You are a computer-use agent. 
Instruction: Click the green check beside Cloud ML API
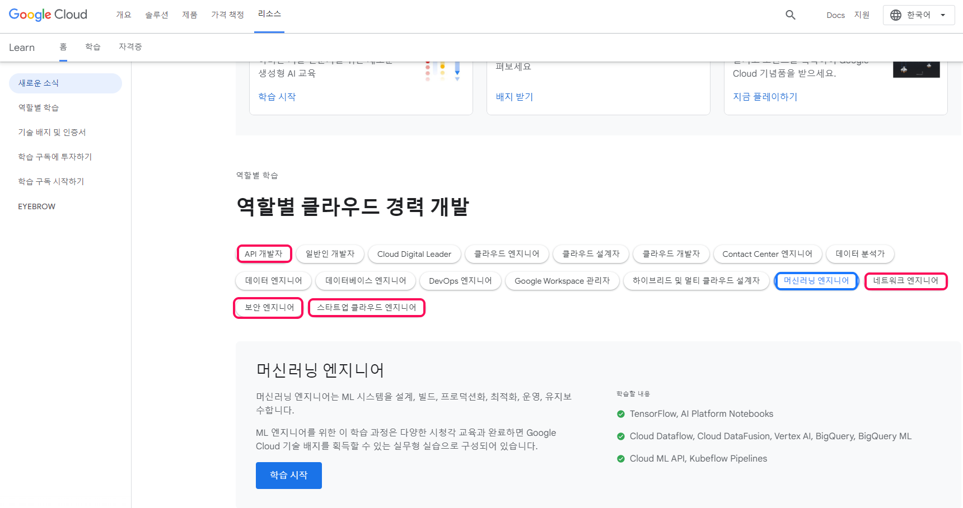(621, 459)
